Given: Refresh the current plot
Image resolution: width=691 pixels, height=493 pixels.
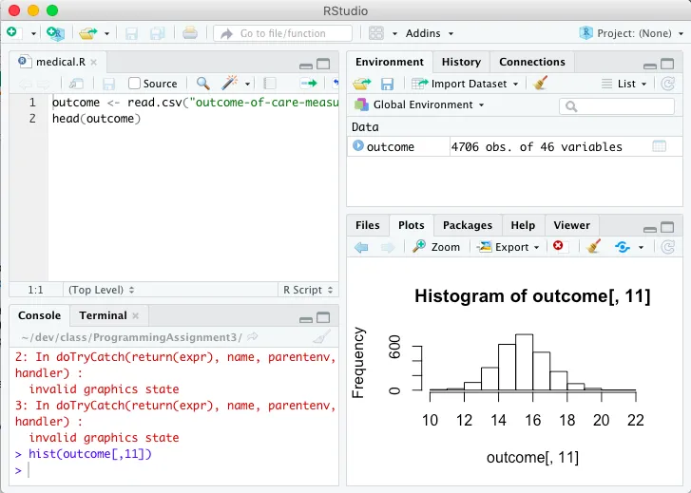Looking at the screenshot, I should click(667, 247).
